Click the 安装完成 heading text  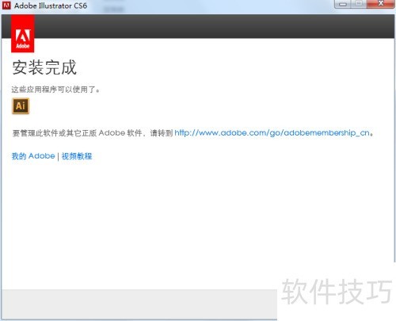click(44, 67)
